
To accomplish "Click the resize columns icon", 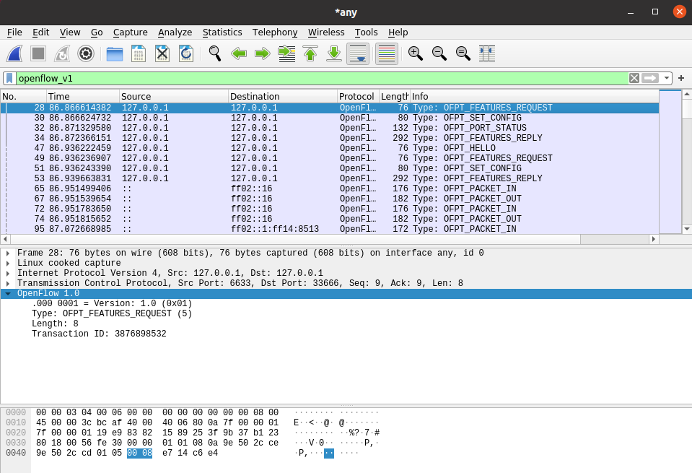I will 487,53.
